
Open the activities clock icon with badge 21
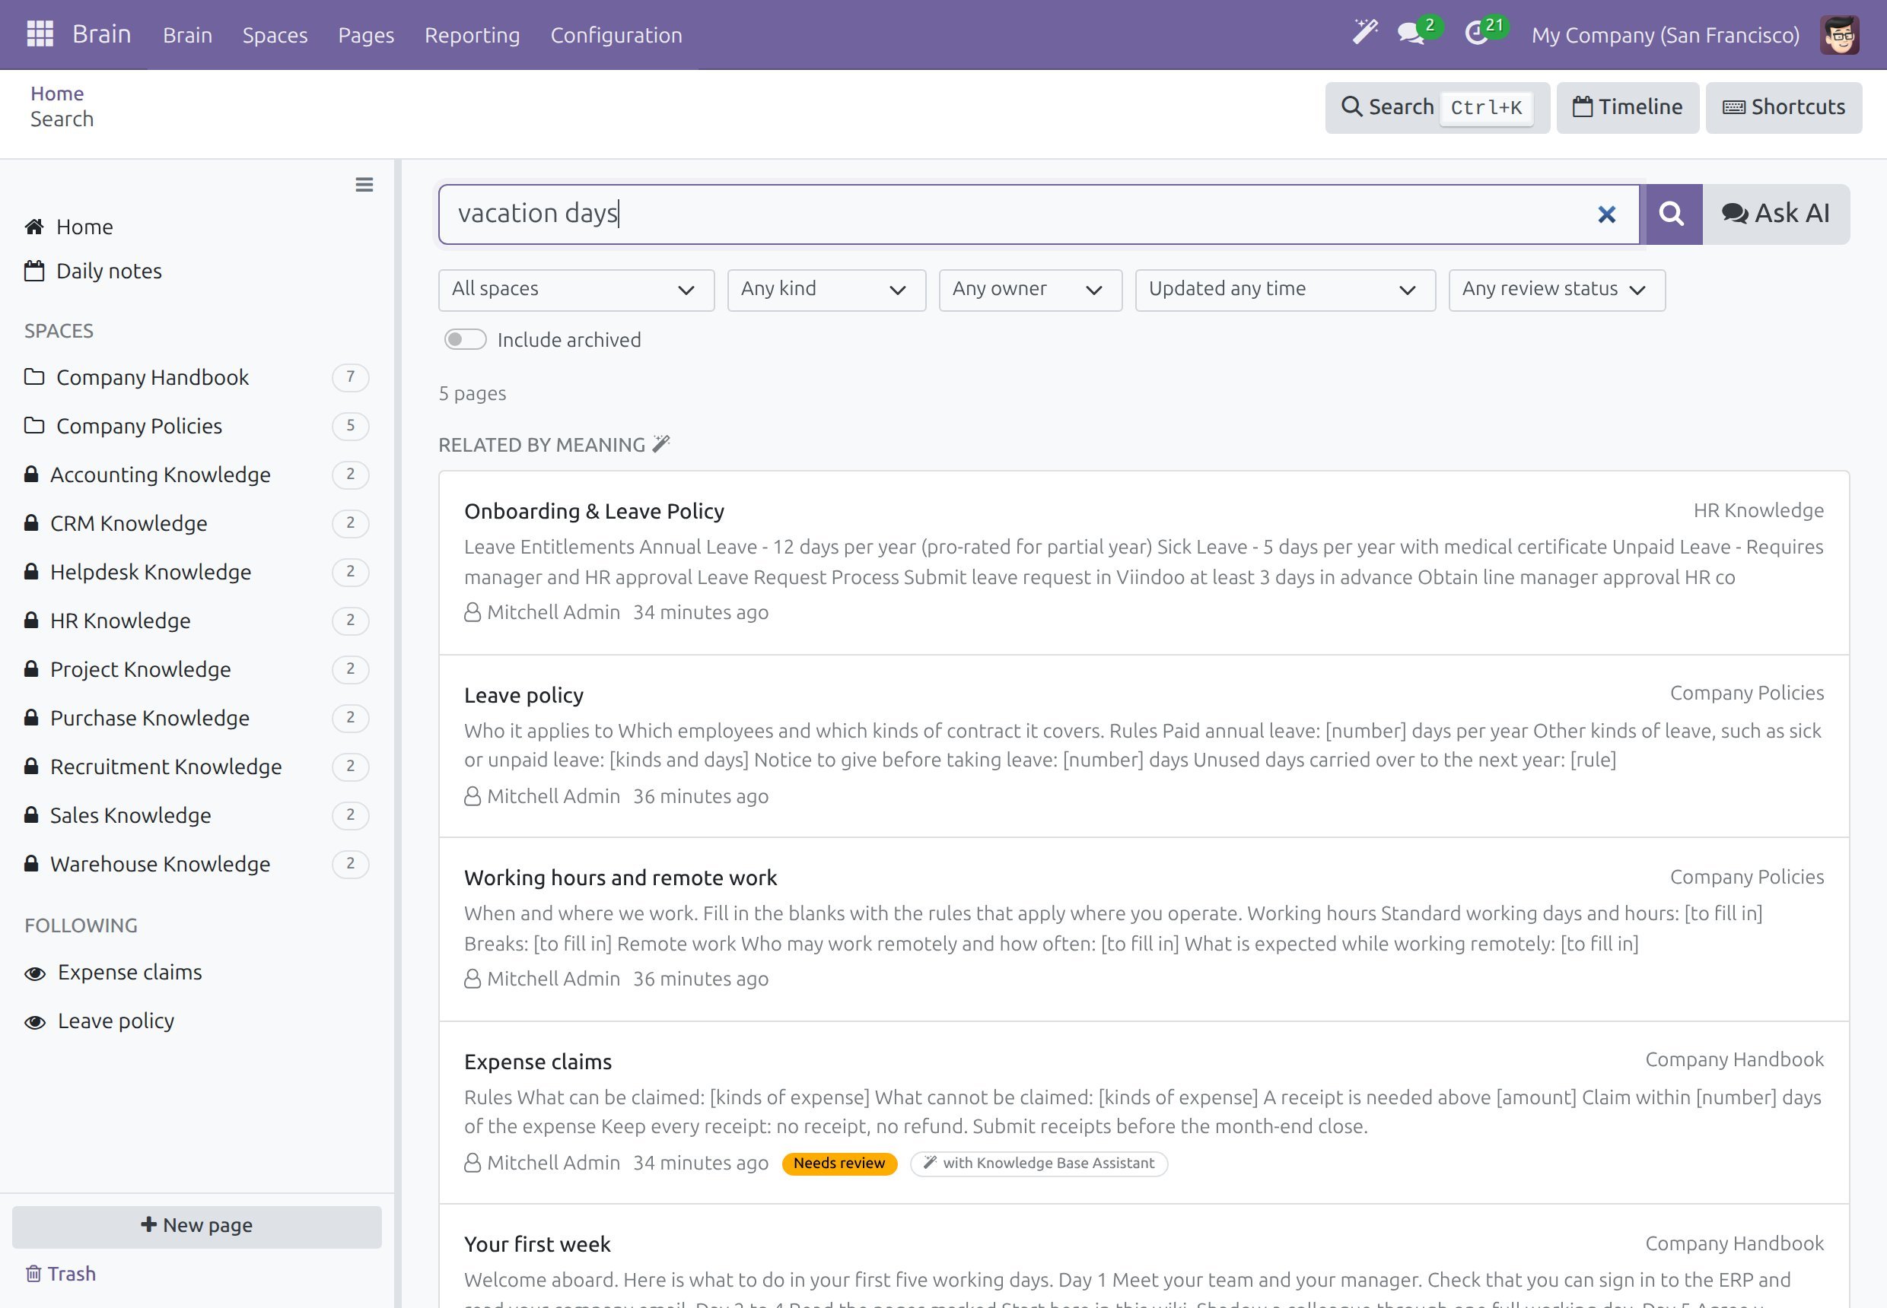point(1486,32)
